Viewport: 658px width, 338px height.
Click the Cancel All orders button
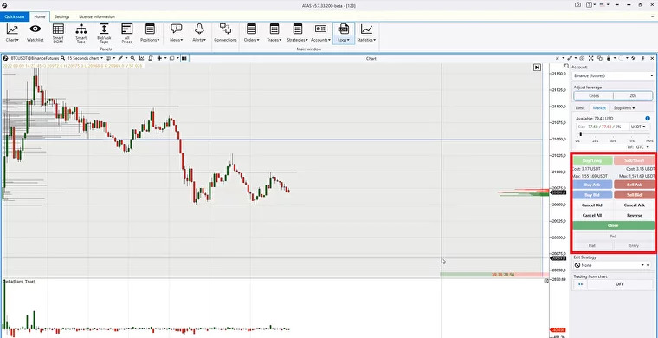(591, 216)
